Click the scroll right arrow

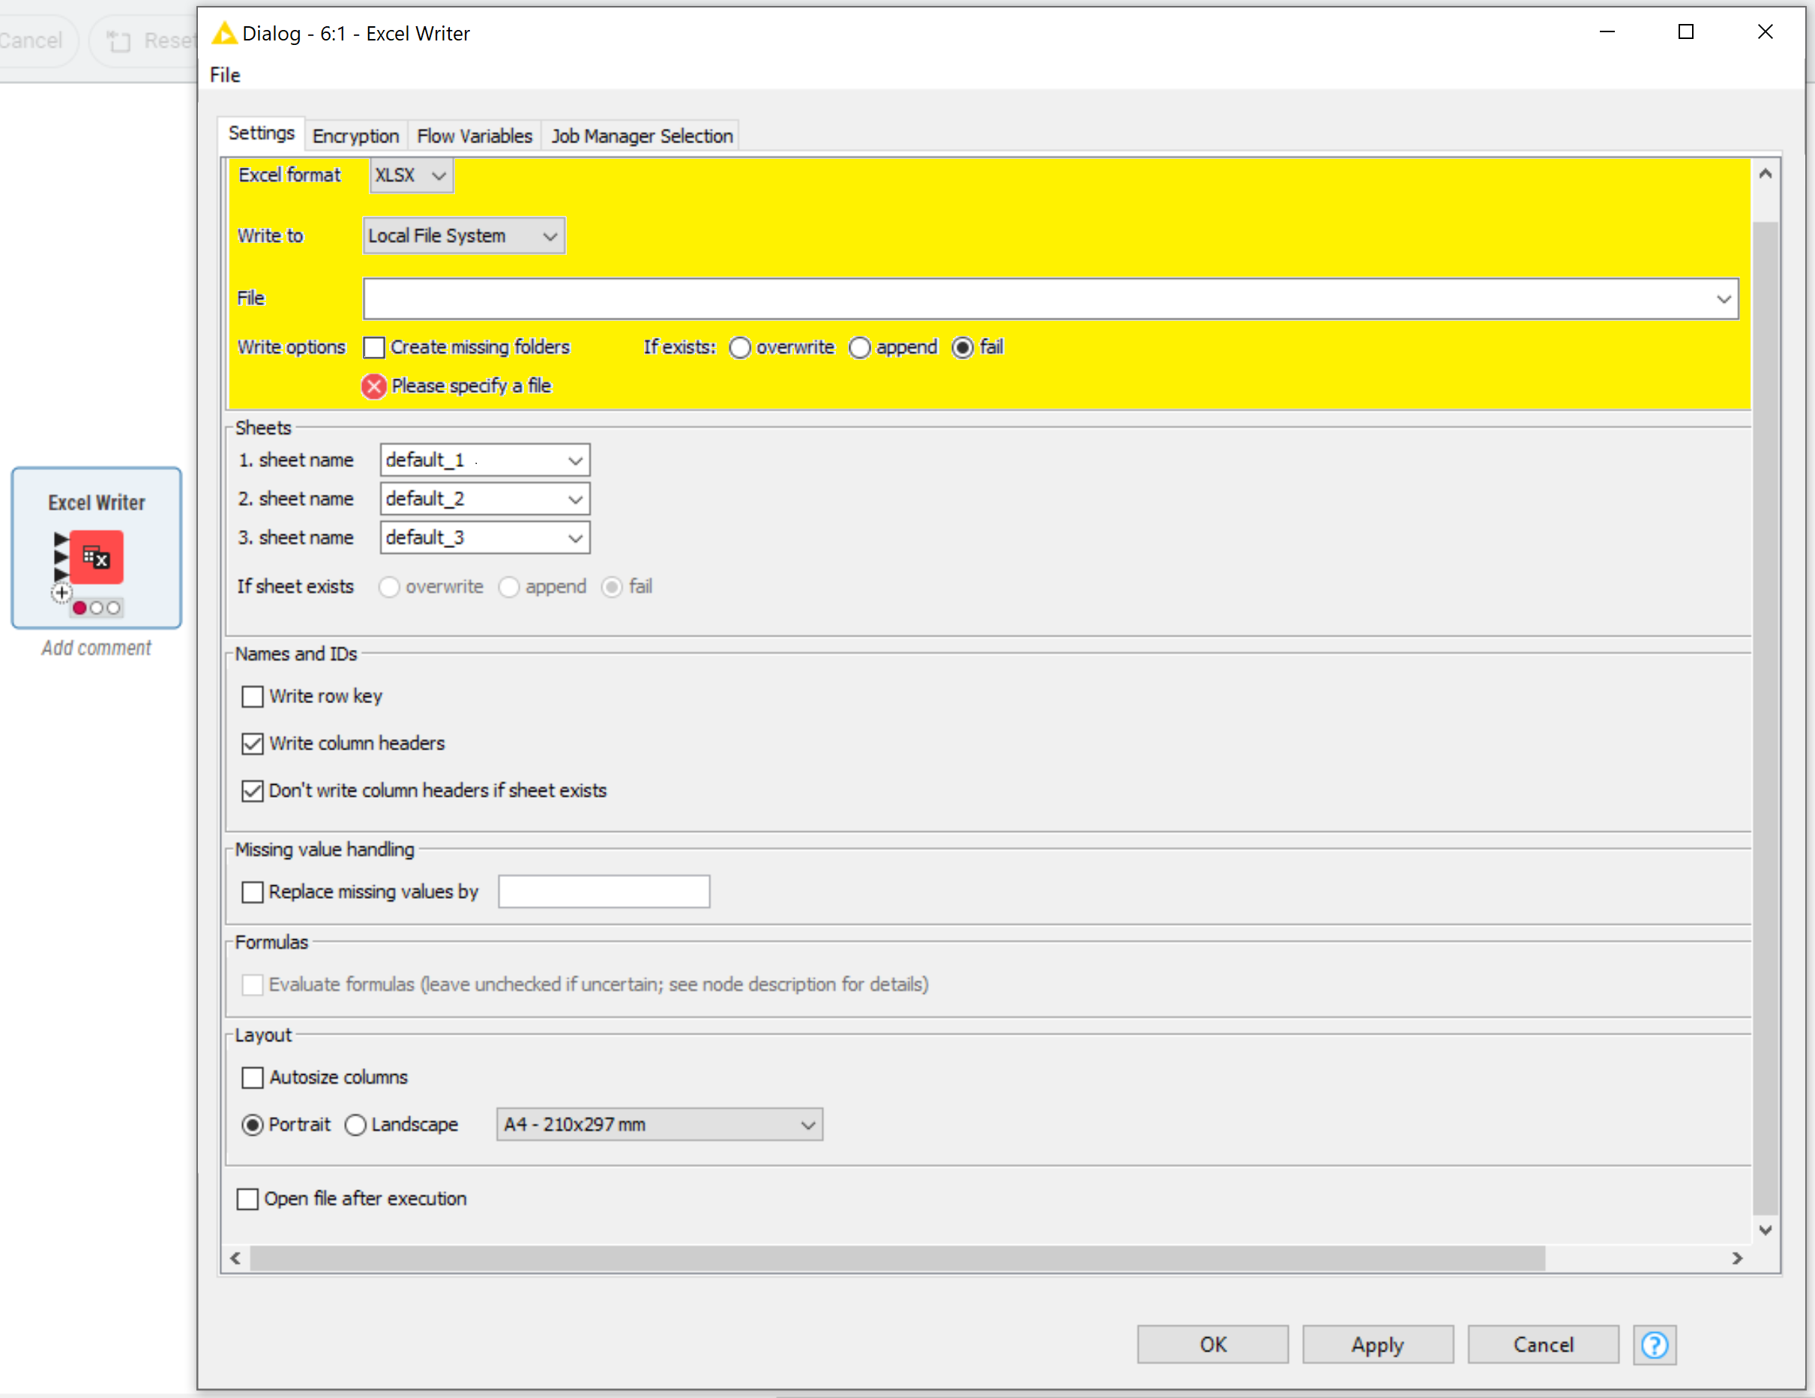click(x=1737, y=1259)
